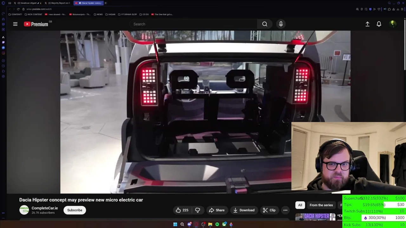Screen dimensions: 406x228
Task: Open the KICK CONTENT bookmarks folder
Action: (x=33, y=14)
